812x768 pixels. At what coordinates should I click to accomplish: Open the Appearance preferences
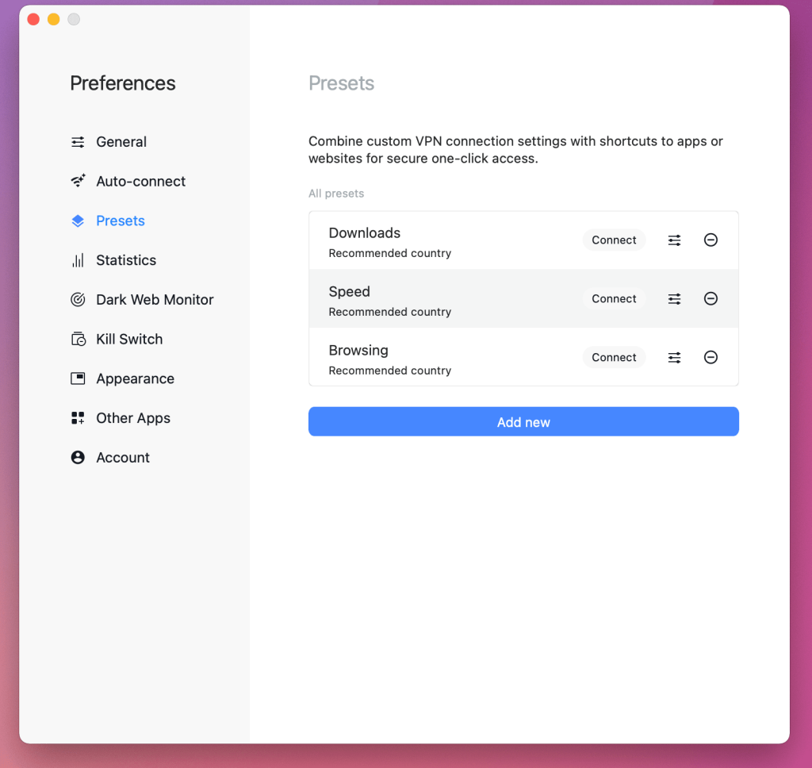pyautogui.click(x=135, y=378)
